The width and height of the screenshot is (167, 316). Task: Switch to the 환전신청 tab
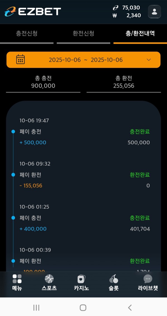click(x=83, y=33)
